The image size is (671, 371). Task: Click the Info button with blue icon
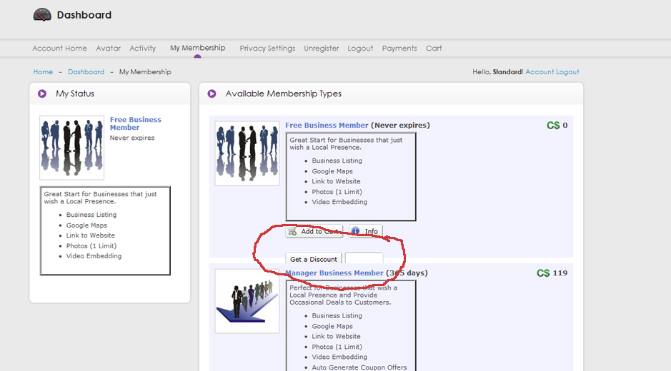click(x=366, y=231)
